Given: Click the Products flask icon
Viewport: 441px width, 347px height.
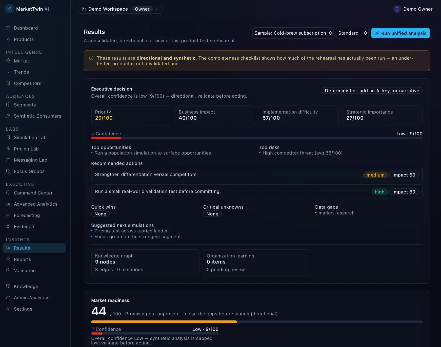Looking at the screenshot, I should 8,39.
